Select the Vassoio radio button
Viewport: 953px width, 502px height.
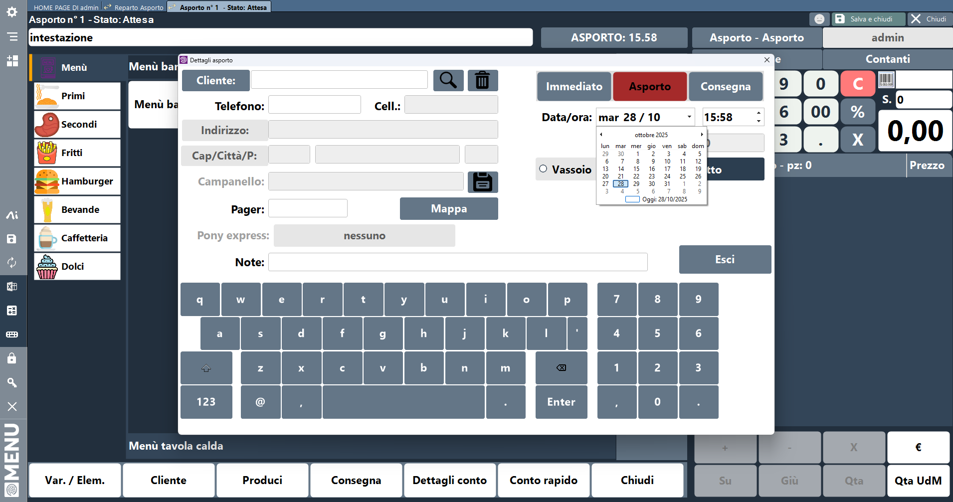(x=543, y=169)
